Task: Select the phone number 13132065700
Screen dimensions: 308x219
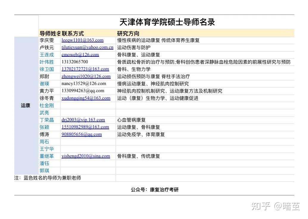Action: (75, 62)
